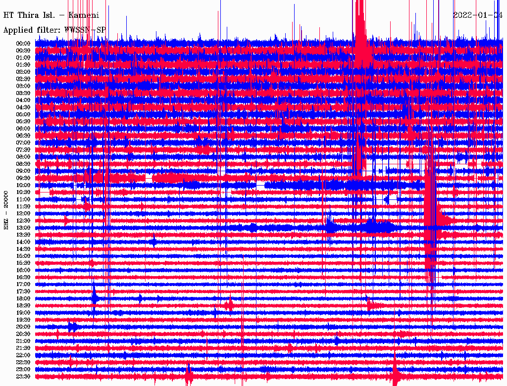Click the 15:00 time label
Screen dimensions: 507x386
23,256
